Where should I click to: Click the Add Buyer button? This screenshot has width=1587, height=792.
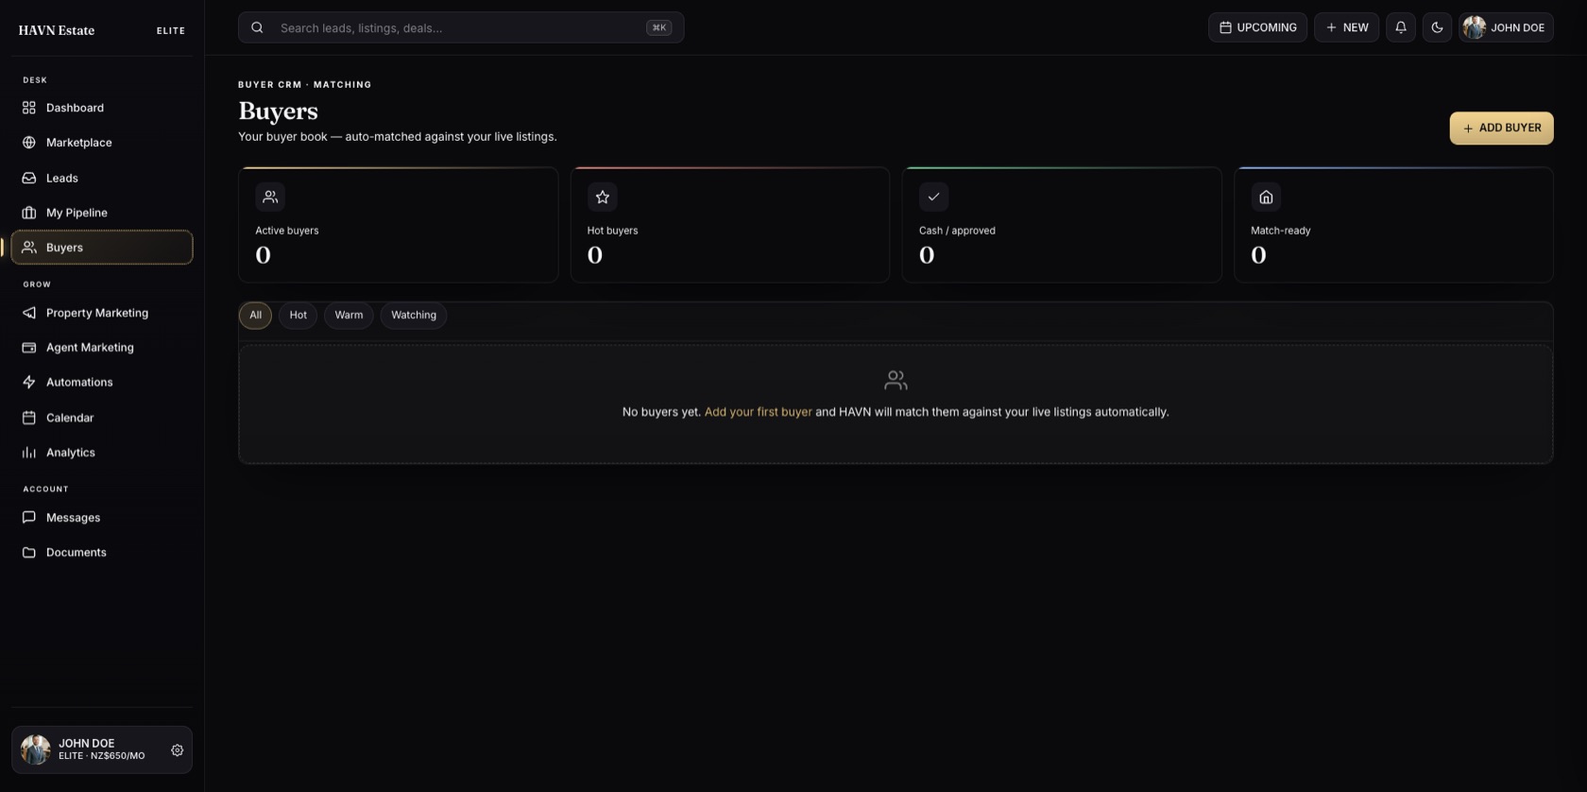[x=1501, y=129]
